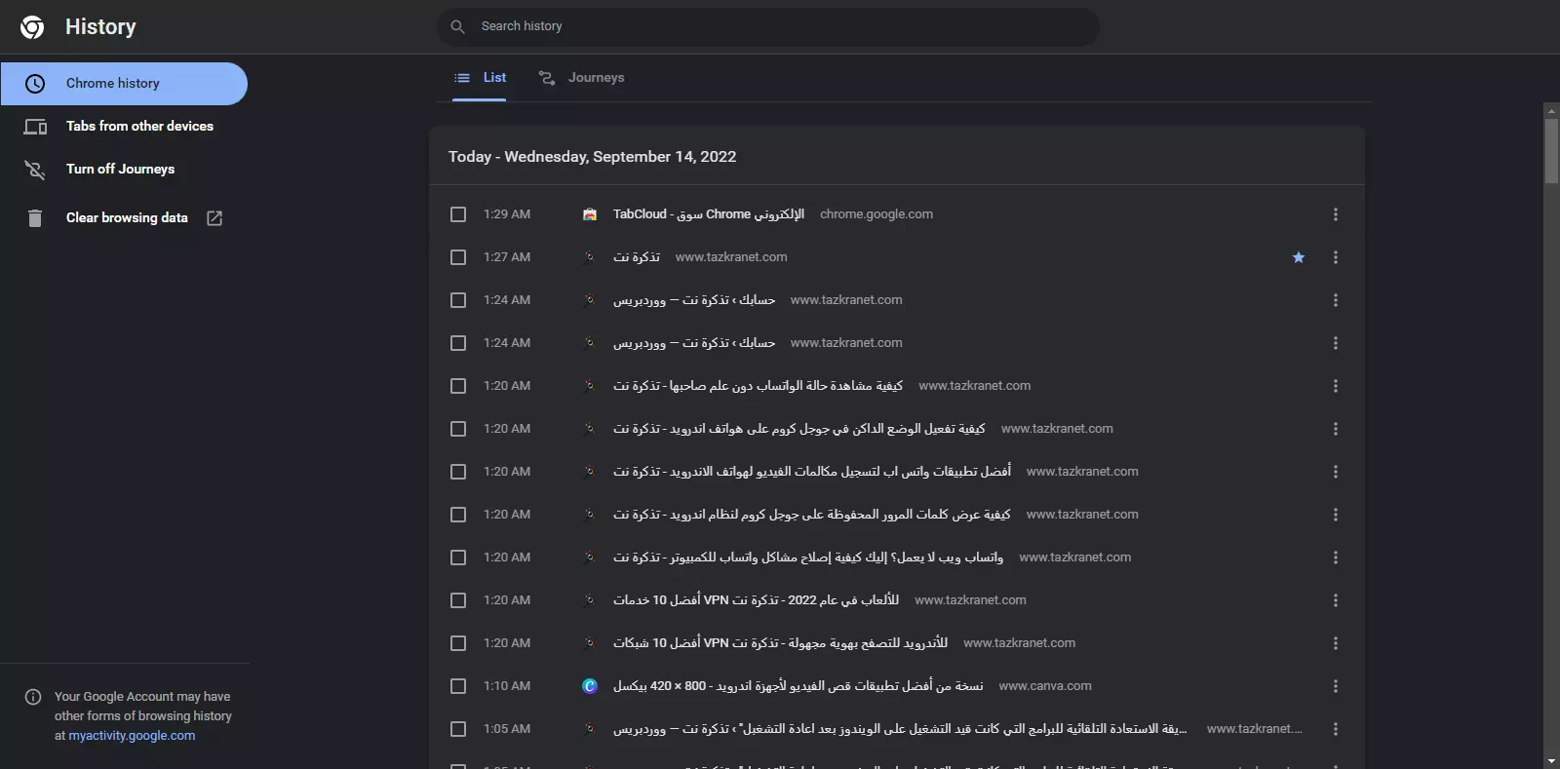
Task: Open the myactivity.google.com link
Action: click(x=132, y=736)
